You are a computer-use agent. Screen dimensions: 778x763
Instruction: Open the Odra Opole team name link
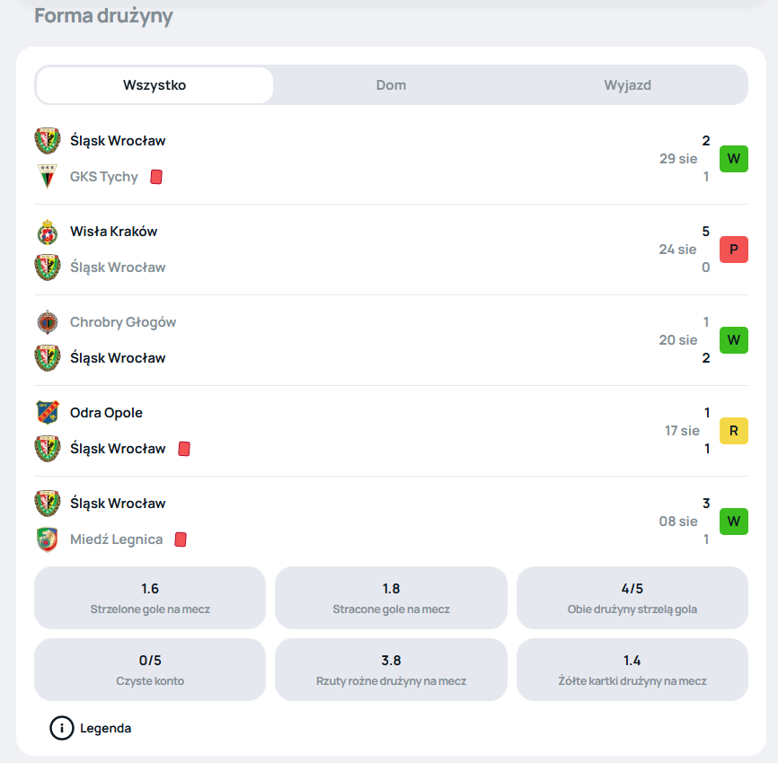click(106, 413)
